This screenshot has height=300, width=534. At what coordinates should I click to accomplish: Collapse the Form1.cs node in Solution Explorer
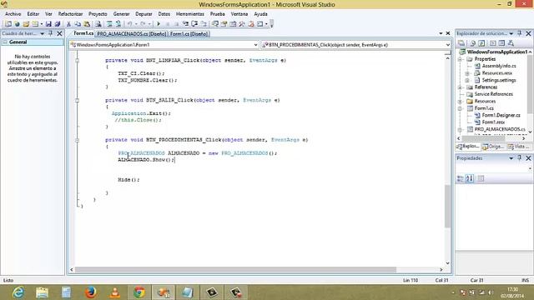tap(460, 108)
